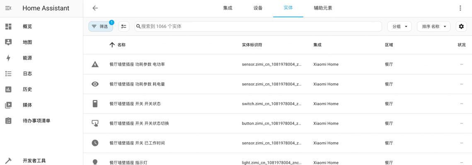Click the 开关状态切换 row button icon
The height and width of the screenshot is (165, 472).
[95, 123]
